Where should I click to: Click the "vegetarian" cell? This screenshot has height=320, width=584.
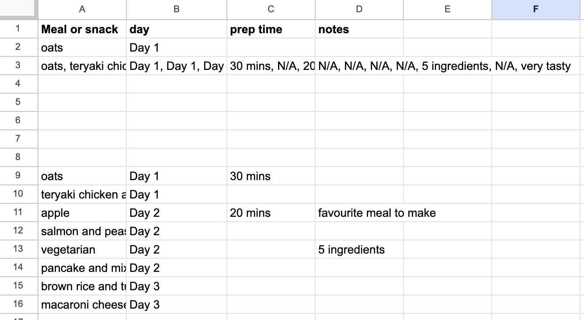pyautogui.click(x=82, y=250)
